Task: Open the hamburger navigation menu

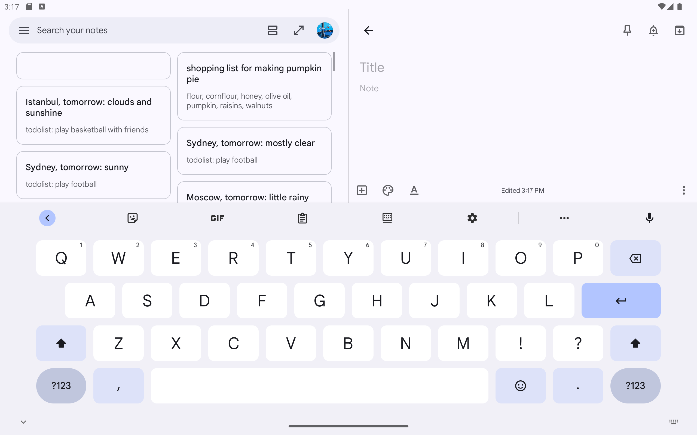Action: coord(24,30)
